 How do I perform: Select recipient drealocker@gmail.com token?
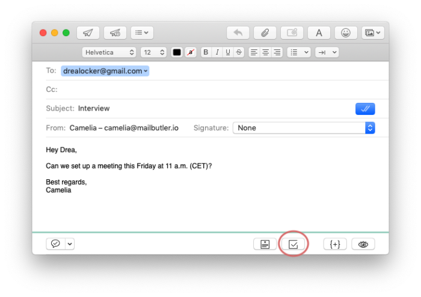(x=105, y=71)
